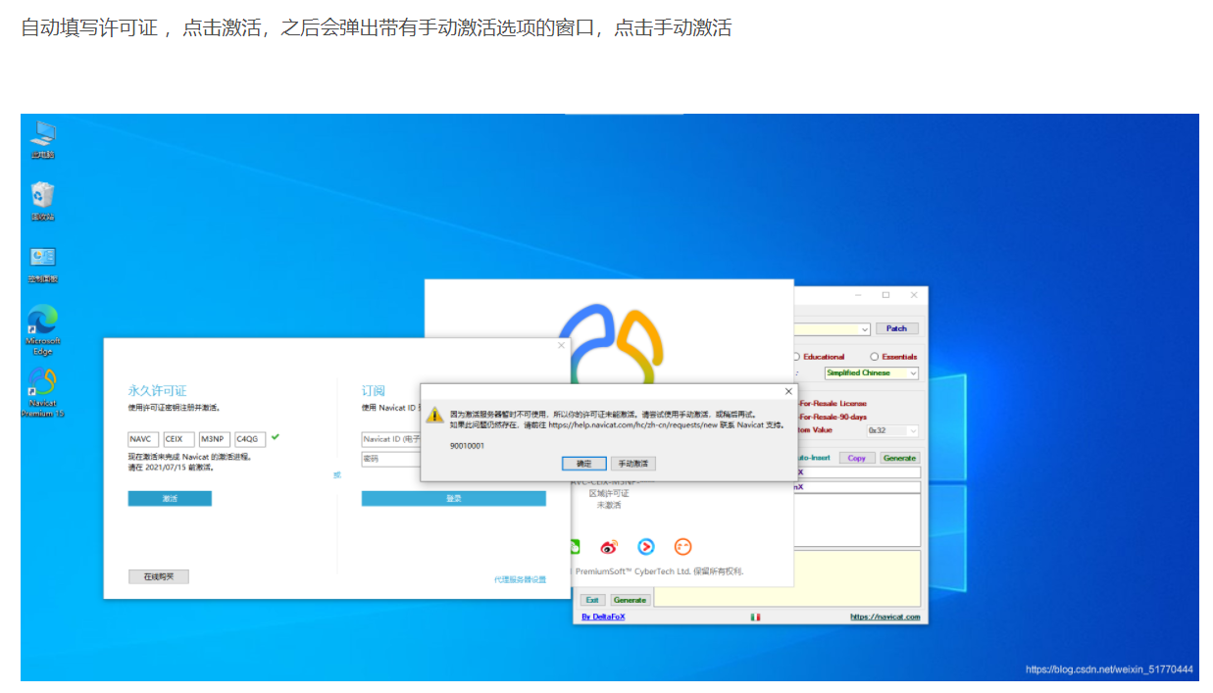Close the activation error dialog
This screenshot has width=1213, height=693.
pyautogui.click(x=787, y=391)
